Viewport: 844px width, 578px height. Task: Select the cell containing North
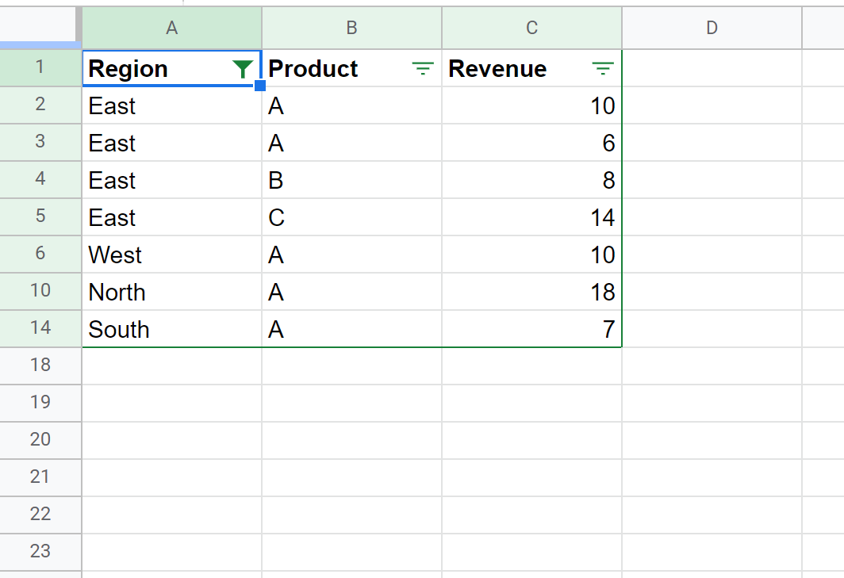pos(117,293)
